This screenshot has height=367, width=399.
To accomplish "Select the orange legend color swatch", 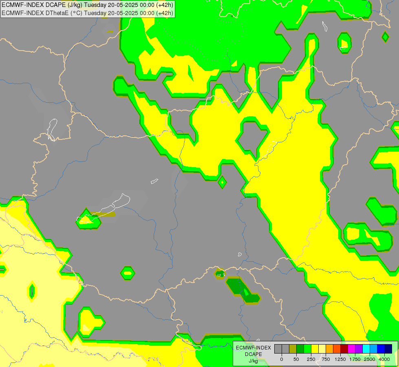I will point(330,349).
